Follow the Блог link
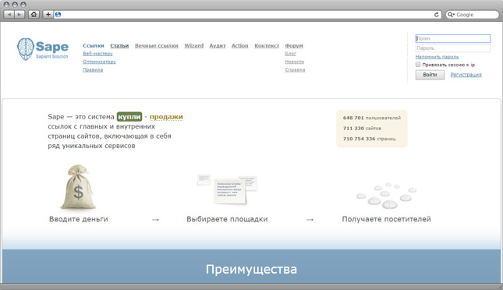This screenshot has width=503, height=290. point(291,54)
